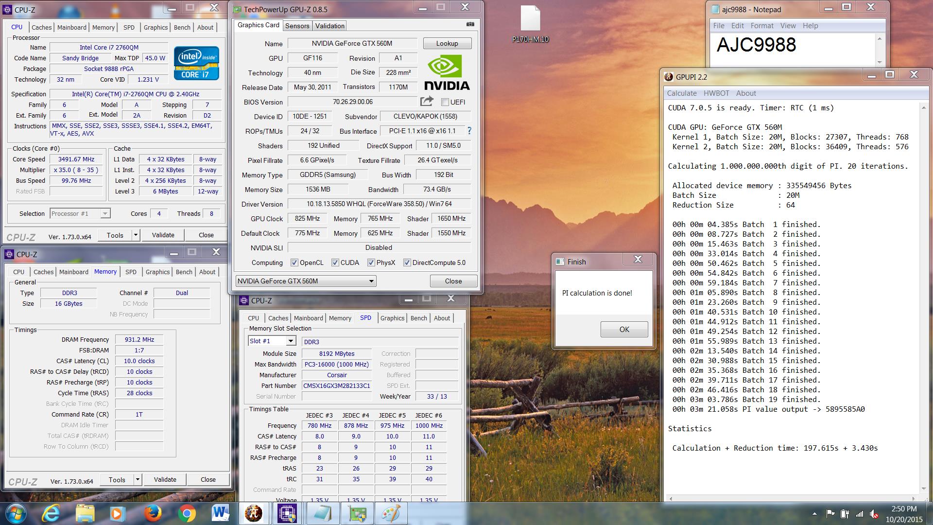Click the Close button in GPU-Z

[x=453, y=281]
